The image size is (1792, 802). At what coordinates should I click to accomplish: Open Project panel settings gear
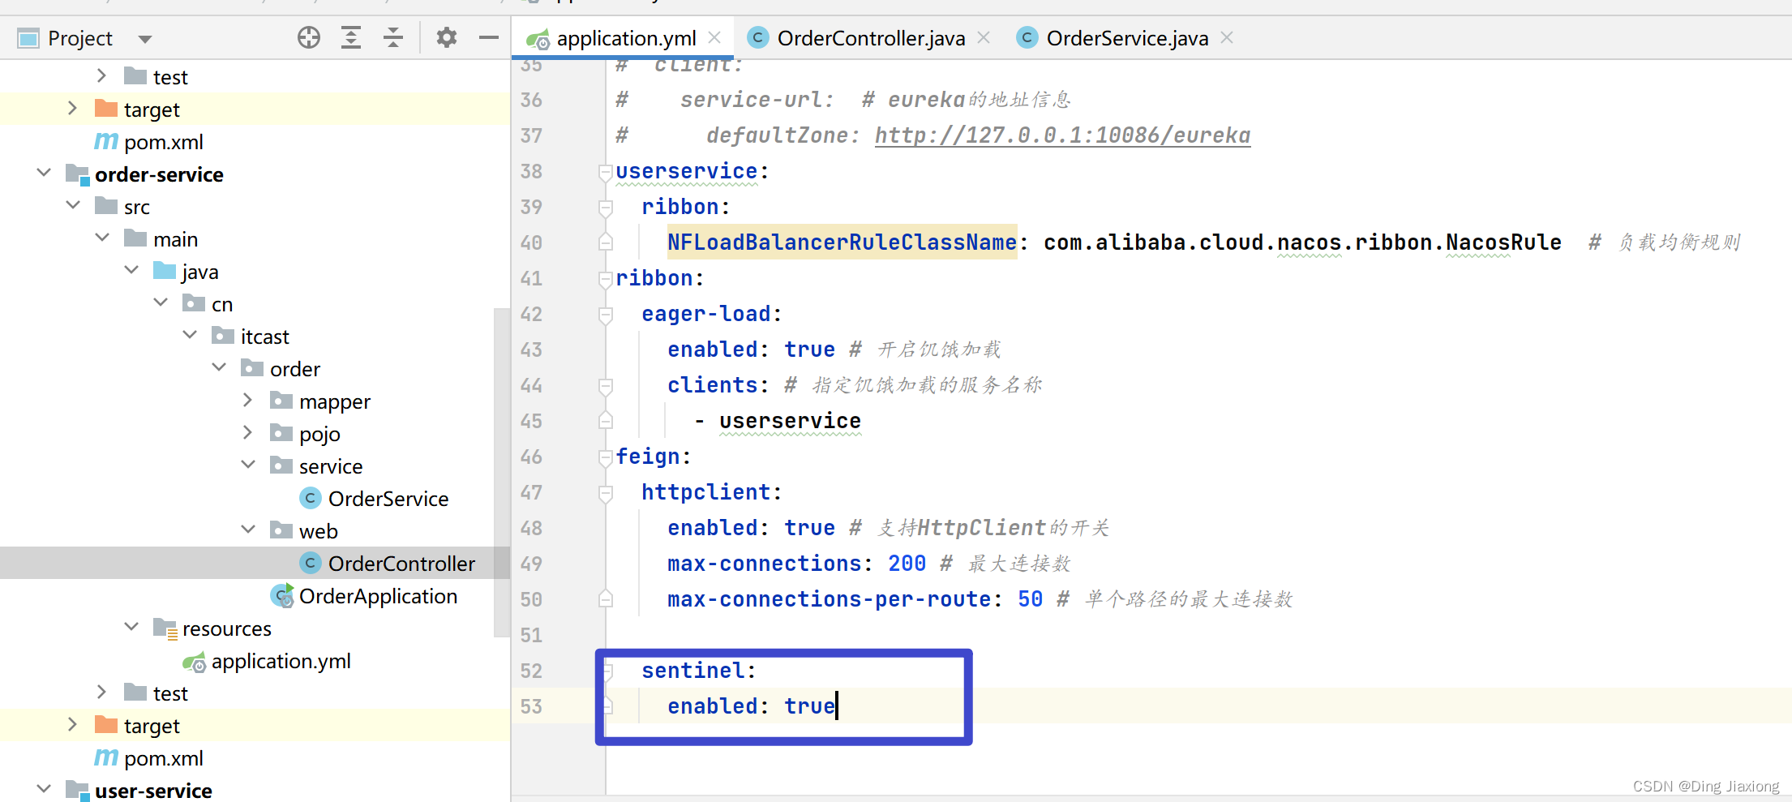447,37
